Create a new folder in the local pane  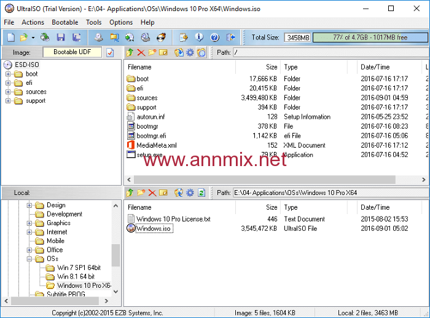141,193
